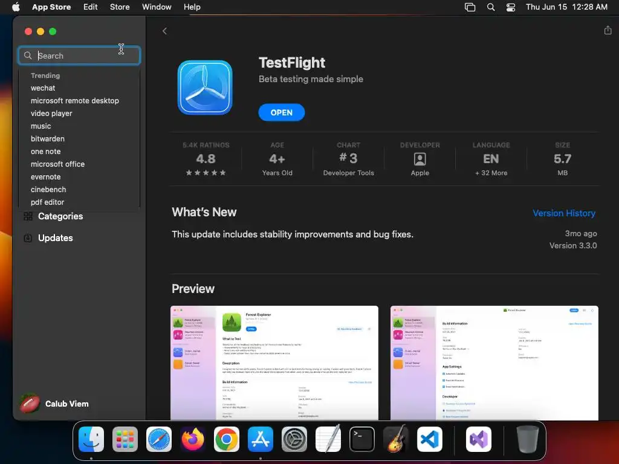Open the Edit menu
The image size is (619, 464).
tap(91, 7)
